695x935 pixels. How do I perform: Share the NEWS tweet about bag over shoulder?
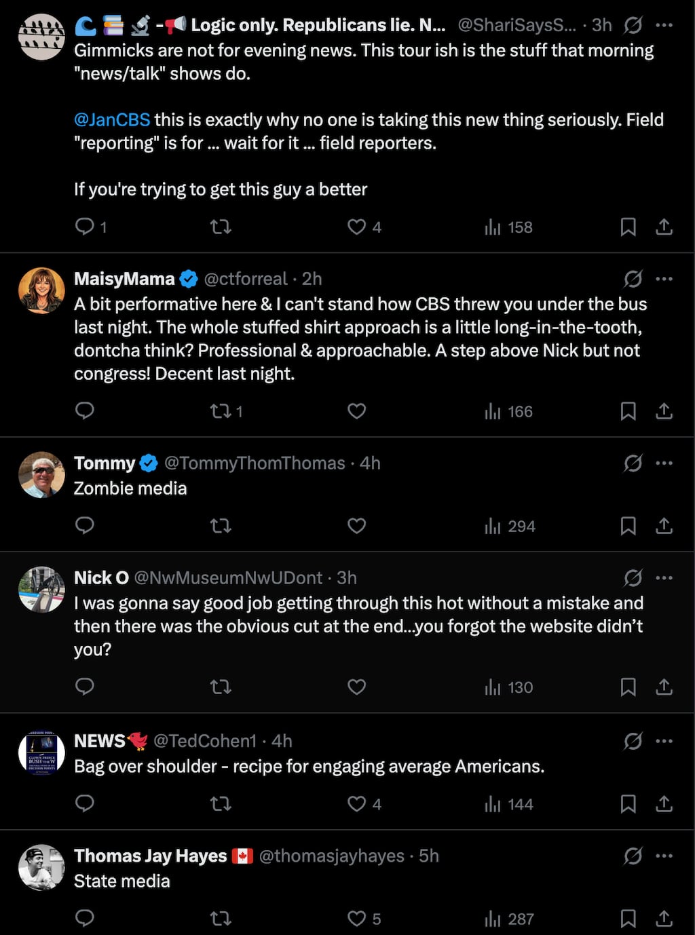[x=664, y=804]
